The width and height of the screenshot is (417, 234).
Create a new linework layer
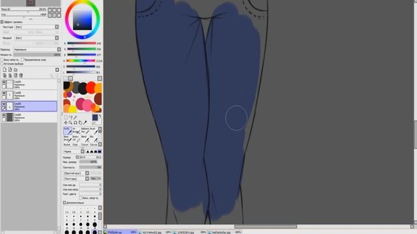[10, 70]
